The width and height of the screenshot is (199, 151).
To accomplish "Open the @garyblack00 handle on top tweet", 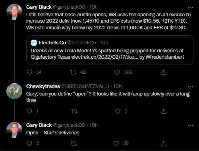I will coord(69,7).
